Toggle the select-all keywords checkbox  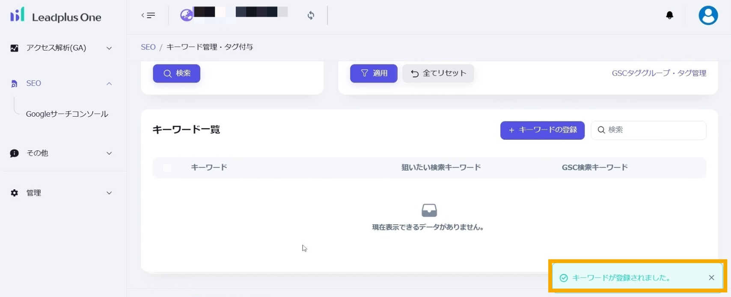click(x=167, y=168)
